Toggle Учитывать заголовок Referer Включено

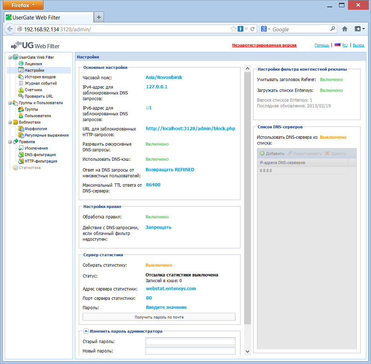click(x=331, y=79)
